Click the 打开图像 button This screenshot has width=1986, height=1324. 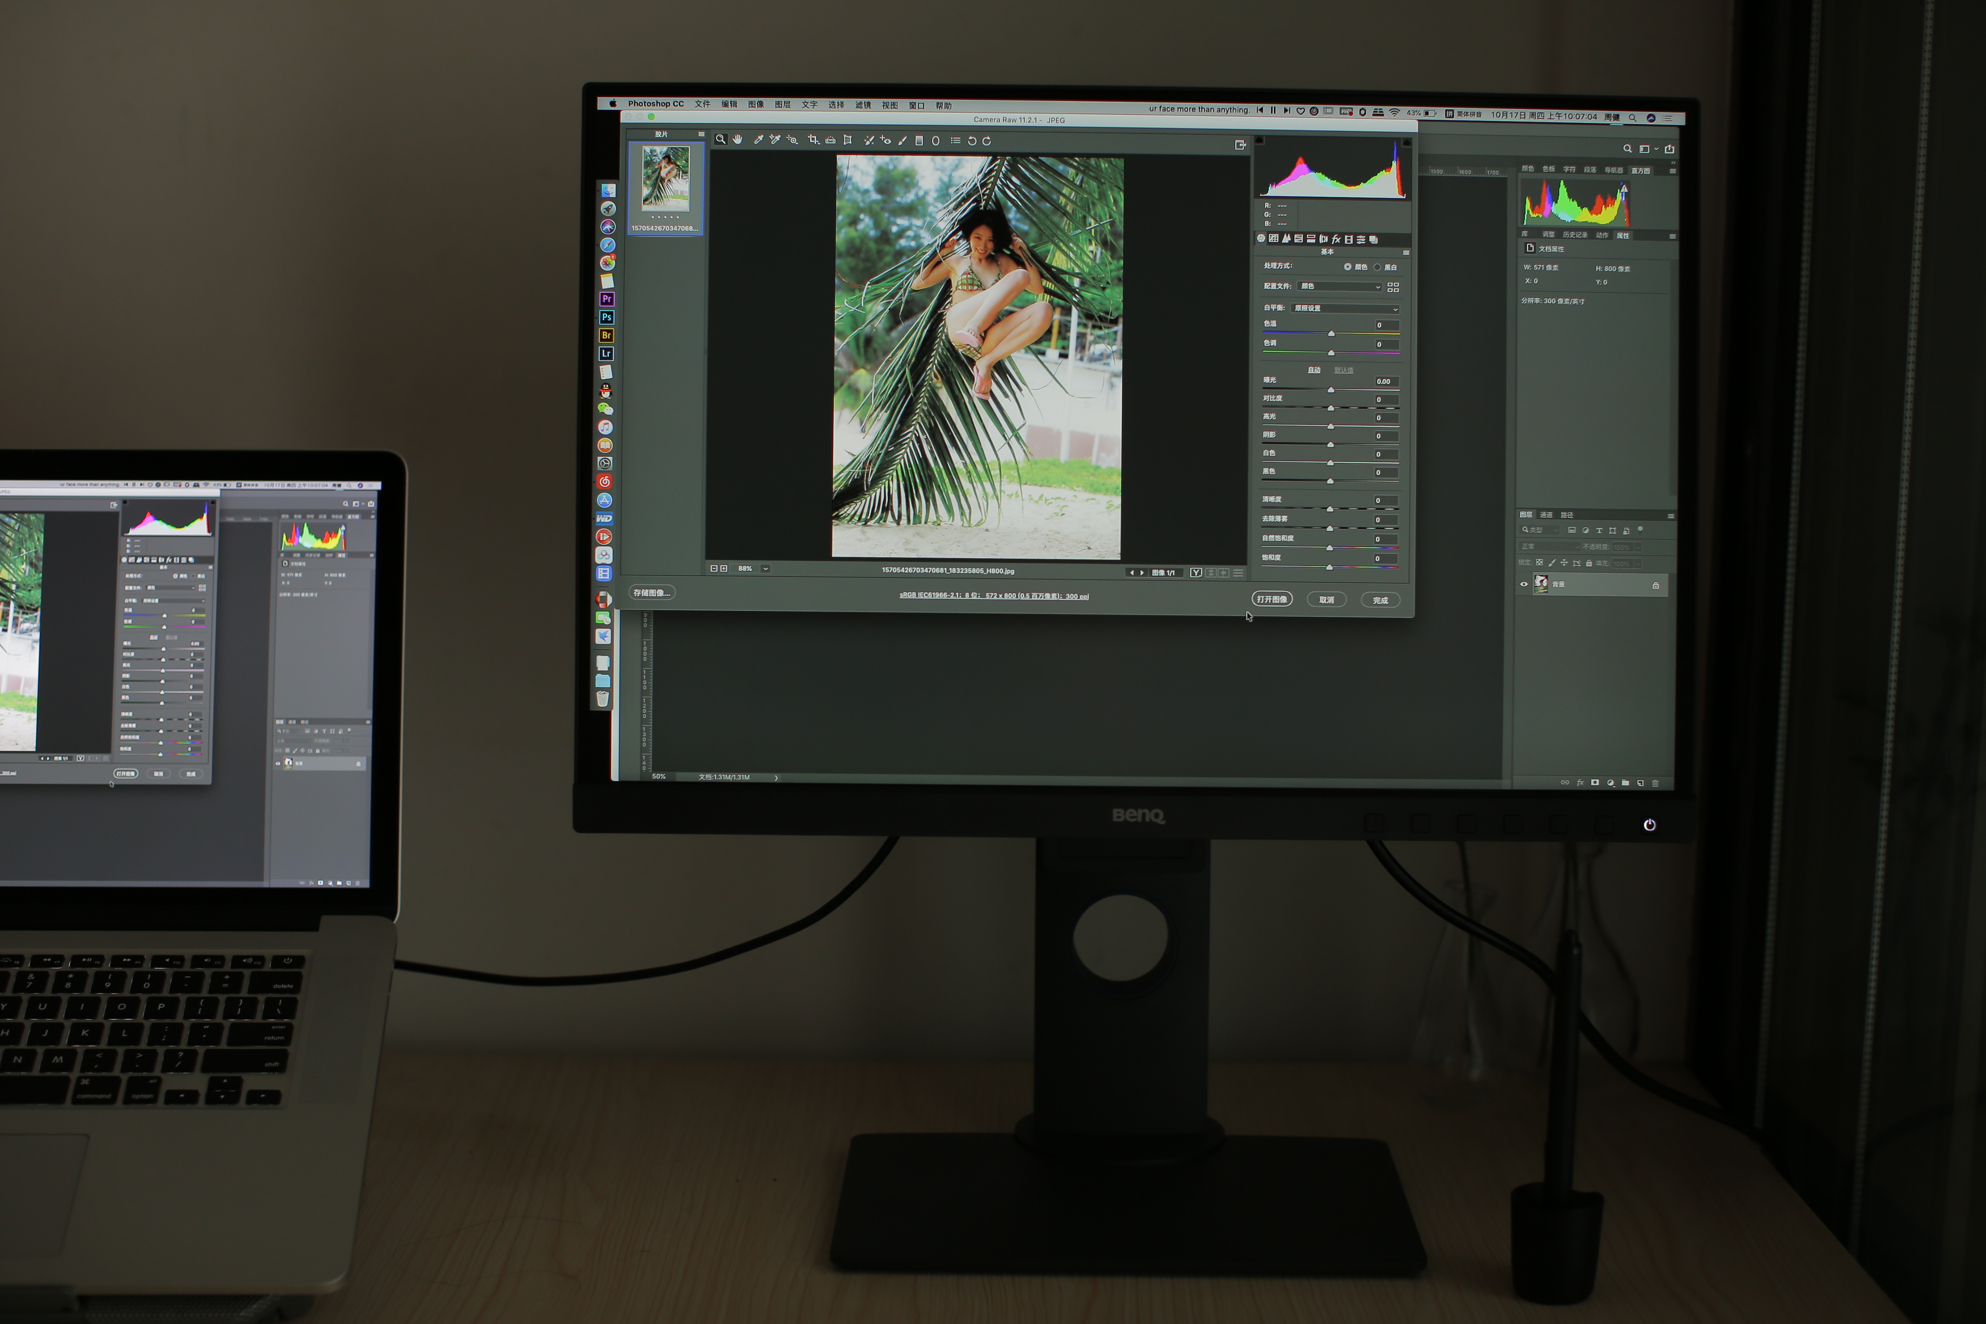1272,599
